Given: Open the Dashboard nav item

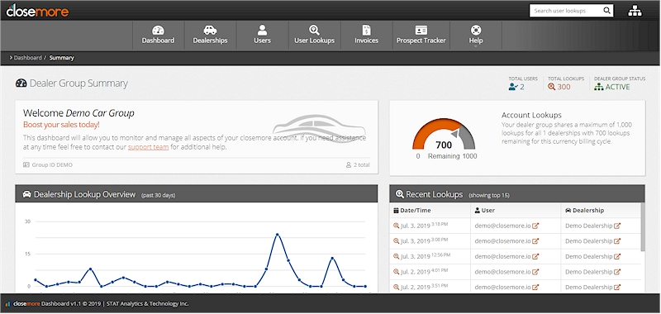Looking at the screenshot, I should pyautogui.click(x=158, y=36).
